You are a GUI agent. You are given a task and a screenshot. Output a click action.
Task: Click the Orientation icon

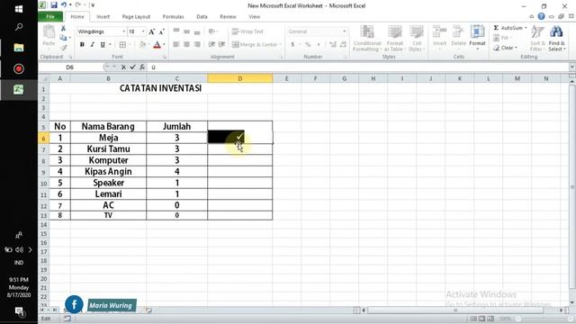click(212, 31)
